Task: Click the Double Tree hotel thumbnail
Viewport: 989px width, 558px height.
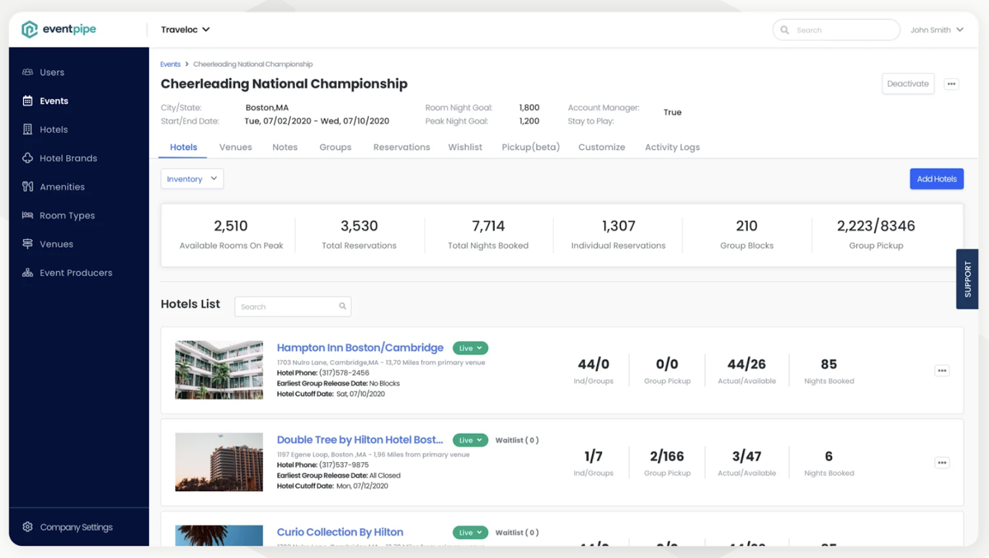Action: click(219, 462)
